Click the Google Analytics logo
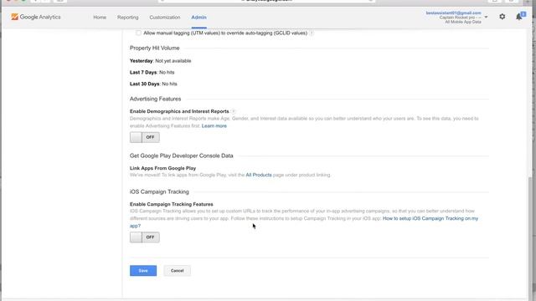This screenshot has height=301, width=536. click(36, 17)
